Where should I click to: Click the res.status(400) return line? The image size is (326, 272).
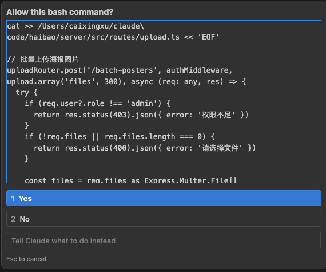click(x=145, y=148)
